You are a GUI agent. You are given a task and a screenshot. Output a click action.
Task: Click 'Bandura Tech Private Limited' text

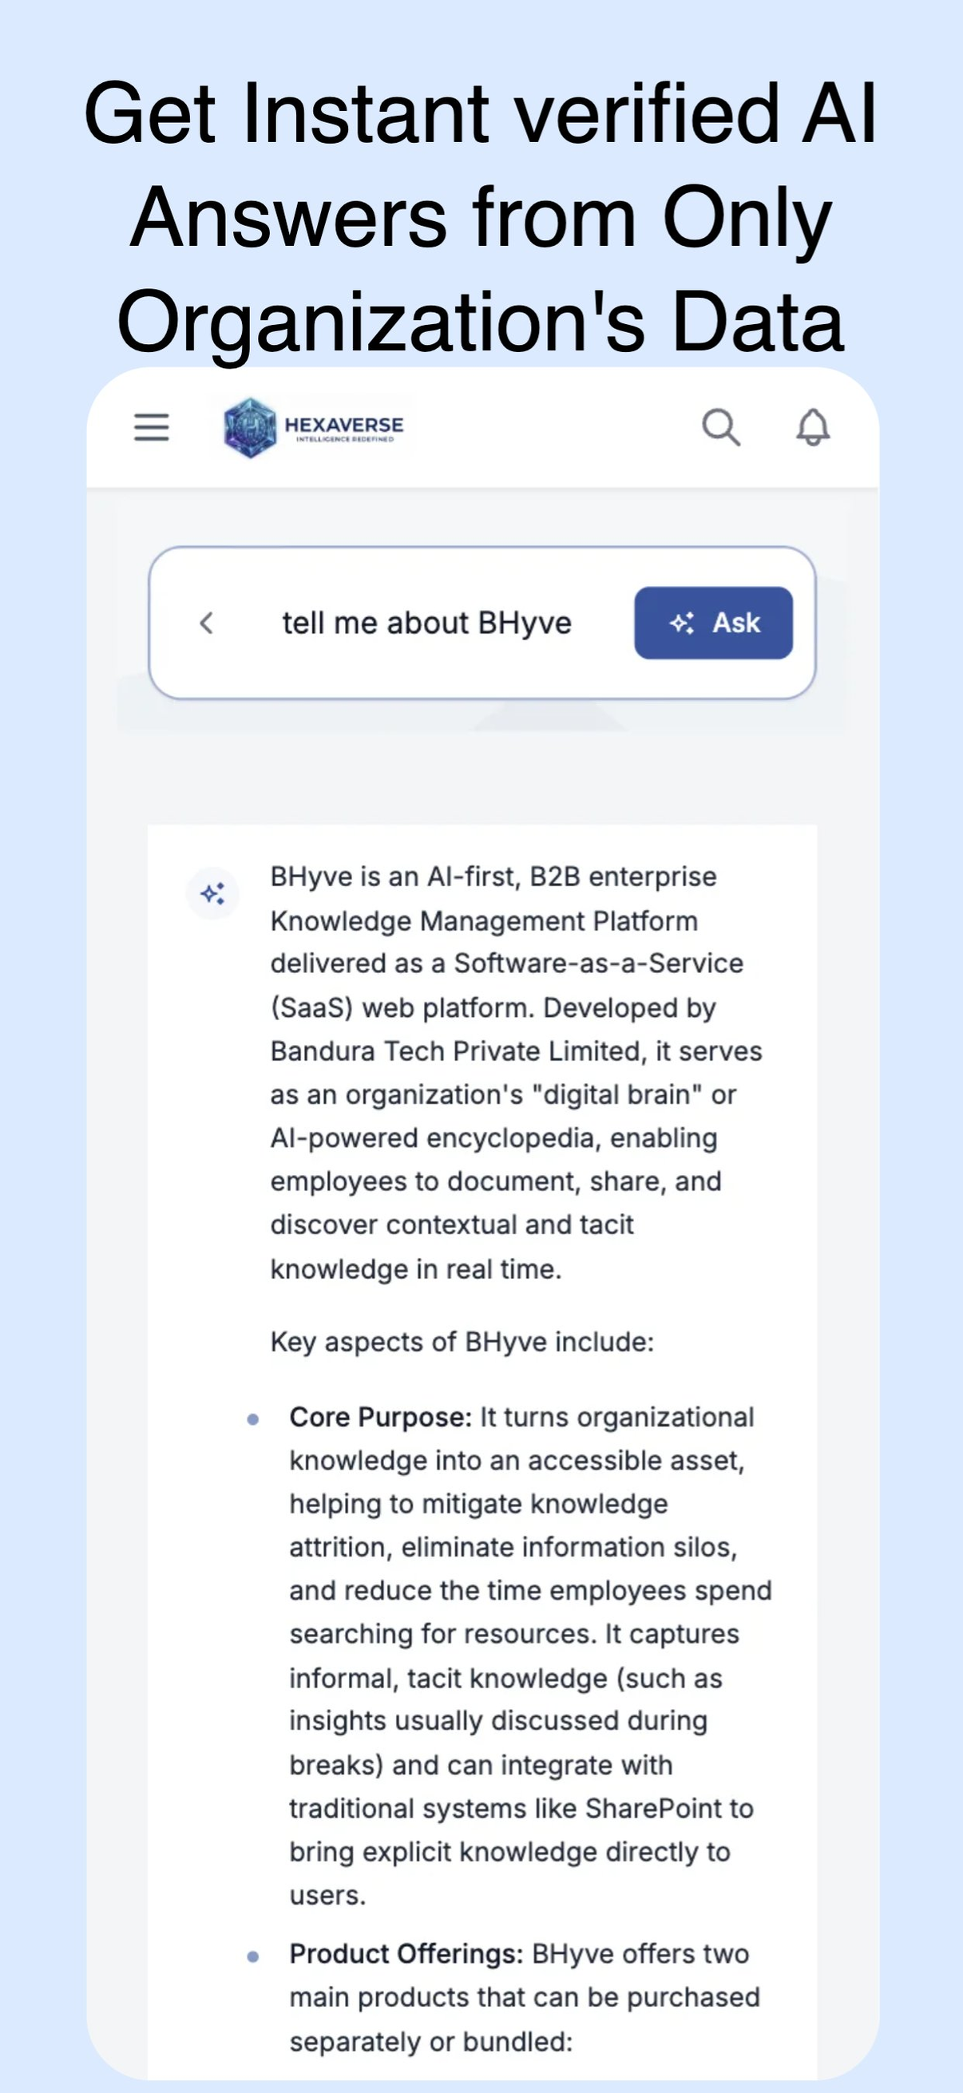pos(458,1051)
